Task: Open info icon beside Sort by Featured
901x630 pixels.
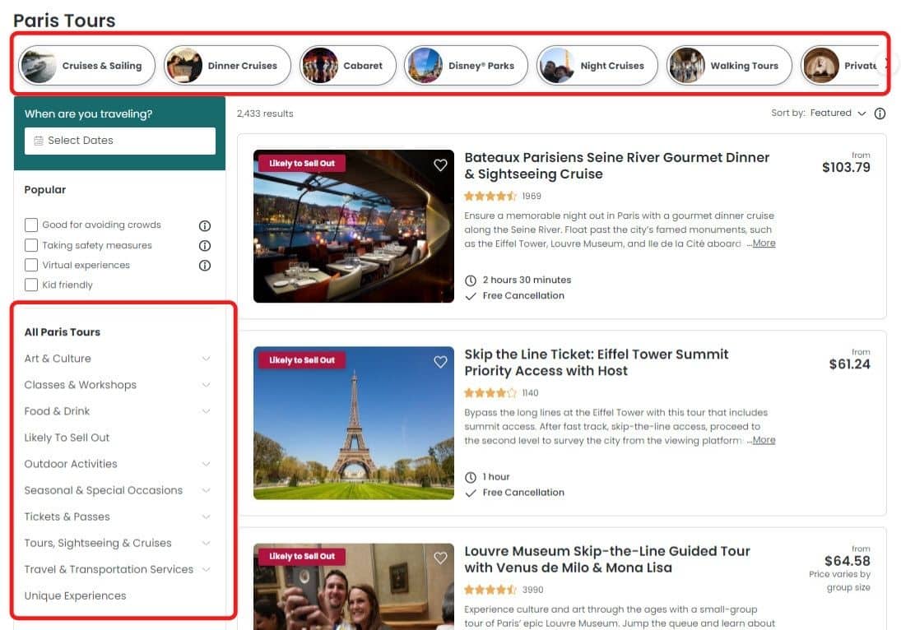Action: click(880, 113)
